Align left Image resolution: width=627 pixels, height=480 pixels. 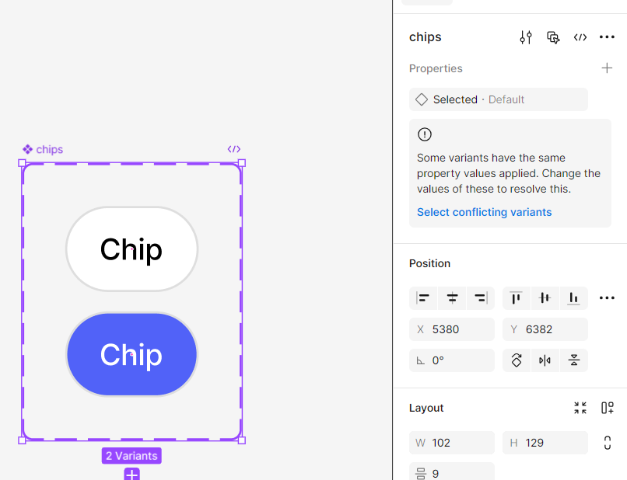pos(423,298)
